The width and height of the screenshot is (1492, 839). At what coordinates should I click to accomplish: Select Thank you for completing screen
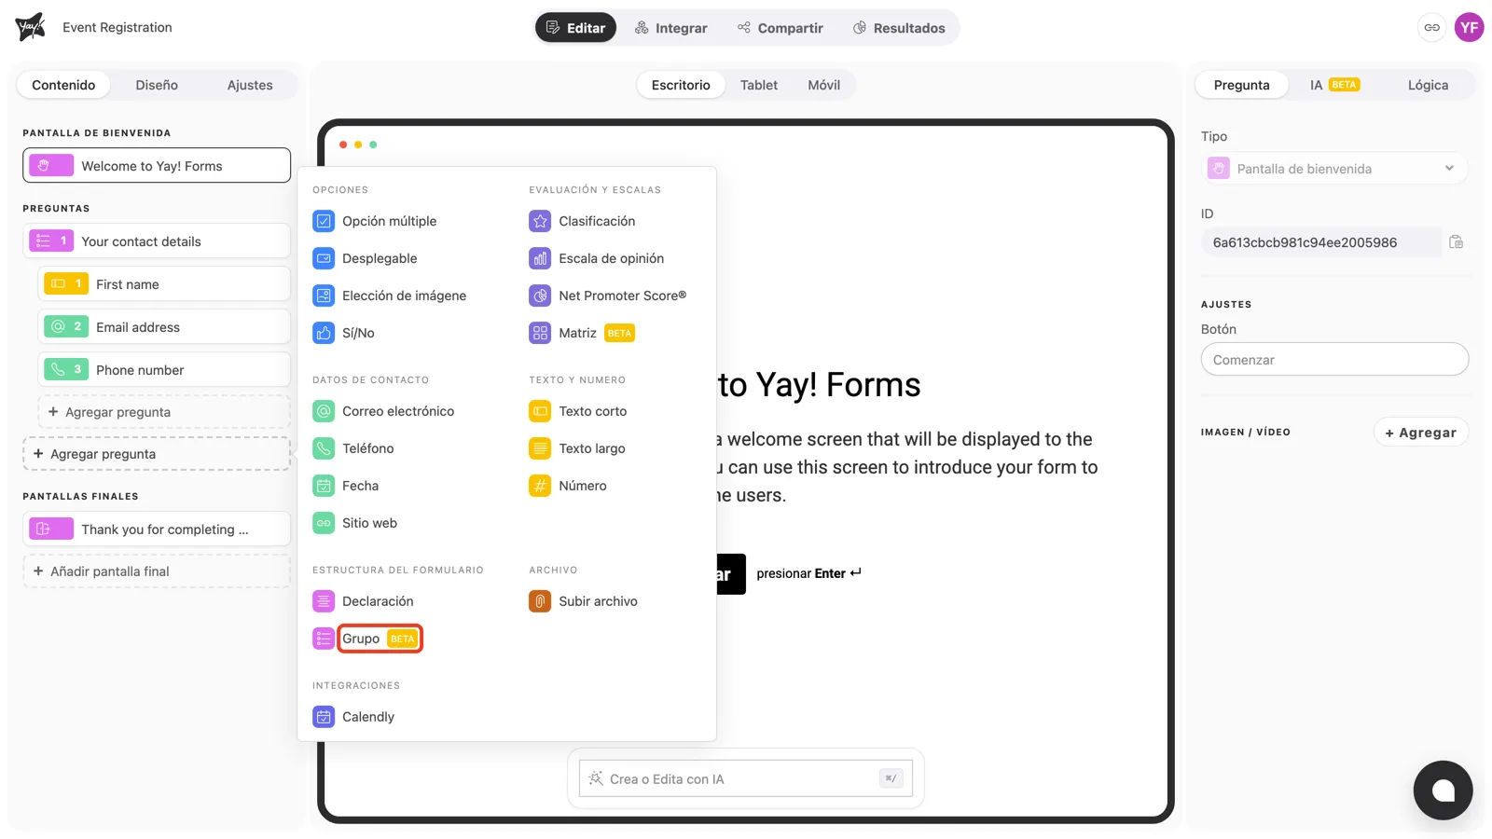157,530
